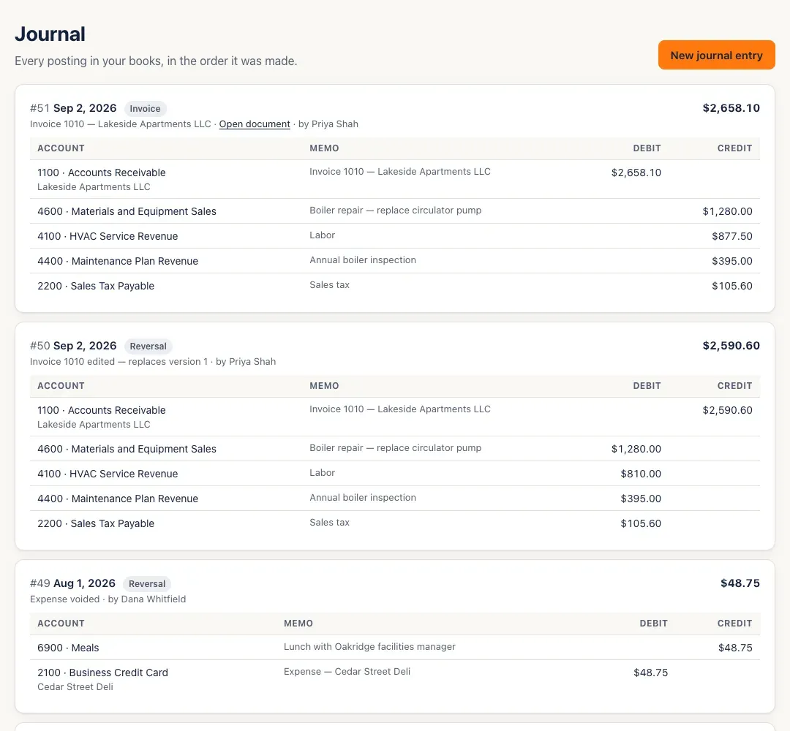Click the Sales tax memo in entry #51
The height and width of the screenshot is (731, 790).
point(329,285)
